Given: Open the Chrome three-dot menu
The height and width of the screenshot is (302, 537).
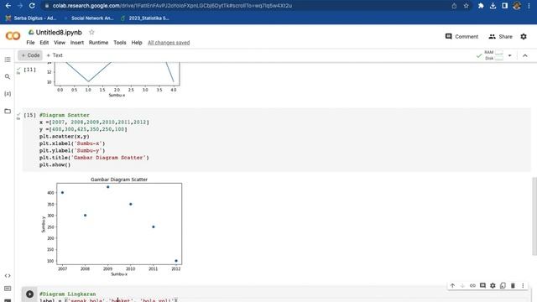Looking at the screenshot, I should pos(529,6).
